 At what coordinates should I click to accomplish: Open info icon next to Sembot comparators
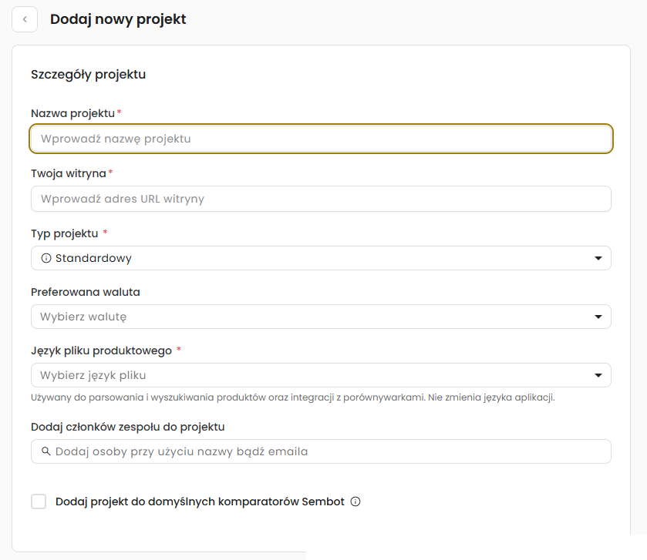click(356, 501)
